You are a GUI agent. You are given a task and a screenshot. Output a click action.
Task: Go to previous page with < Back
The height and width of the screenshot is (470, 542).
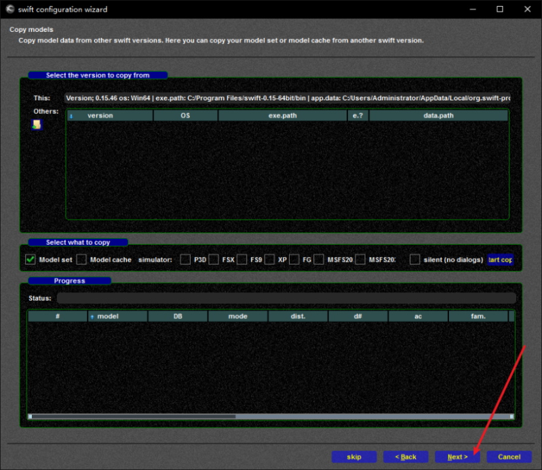click(406, 456)
